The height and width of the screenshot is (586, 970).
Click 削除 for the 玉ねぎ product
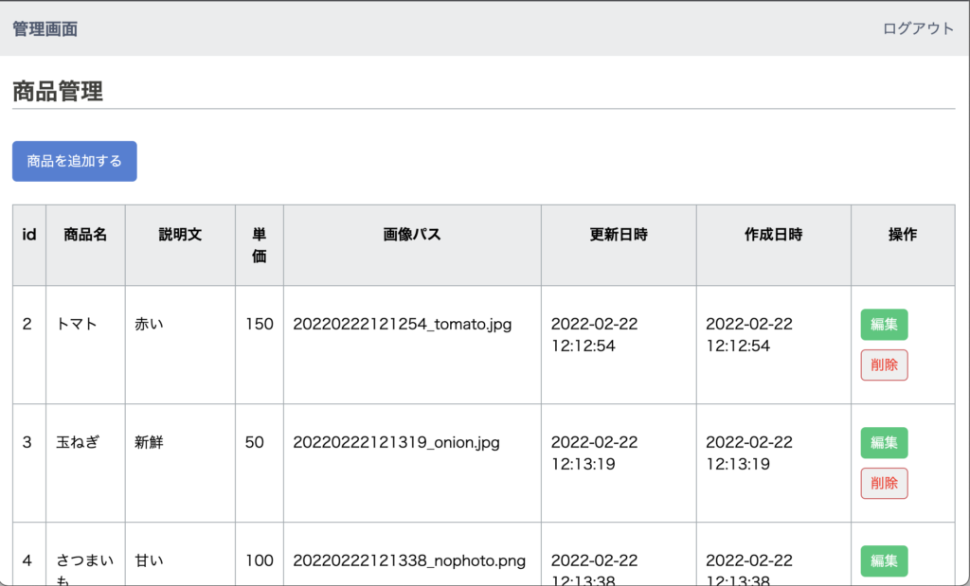(884, 483)
